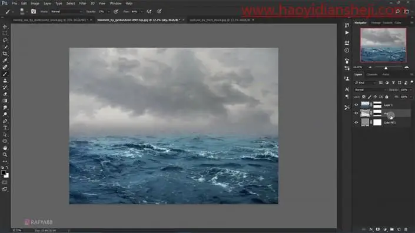Add a layer mask

(x=378, y=229)
